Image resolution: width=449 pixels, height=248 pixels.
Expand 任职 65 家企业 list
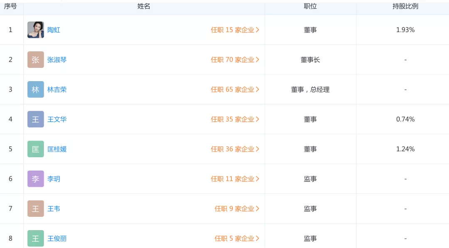tap(235, 89)
